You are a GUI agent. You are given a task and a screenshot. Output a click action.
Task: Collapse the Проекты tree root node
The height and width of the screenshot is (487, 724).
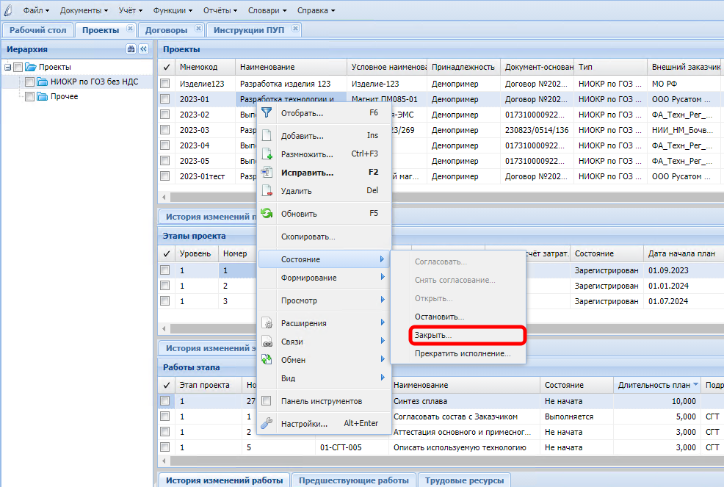pyautogui.click(x=7, y=68)
